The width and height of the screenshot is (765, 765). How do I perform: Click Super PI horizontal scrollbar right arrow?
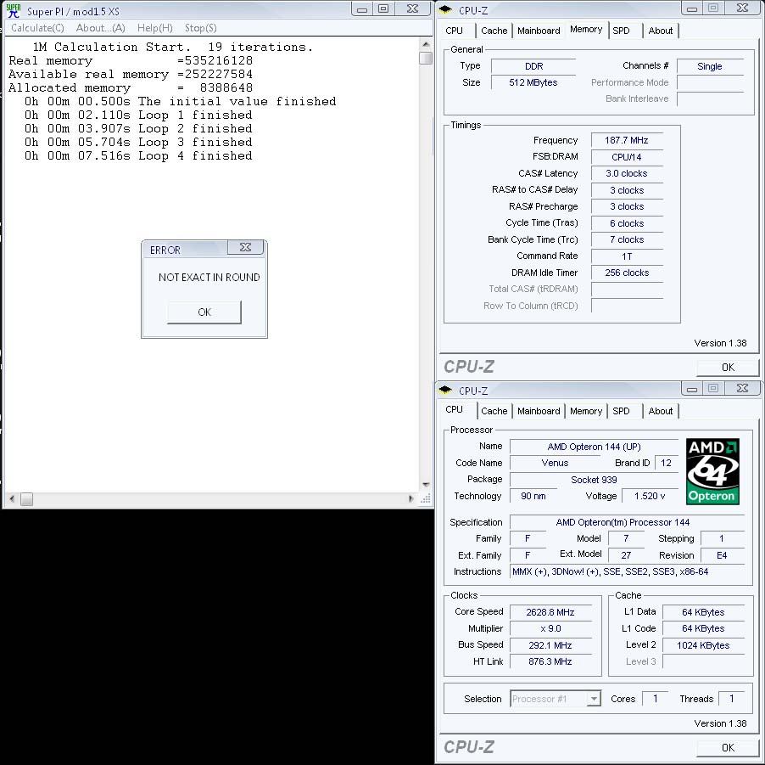tap(410, 498)
